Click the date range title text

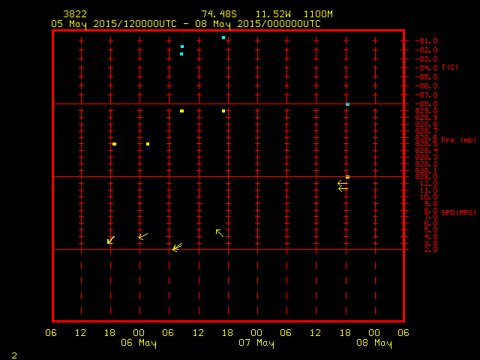click(186, 23)
